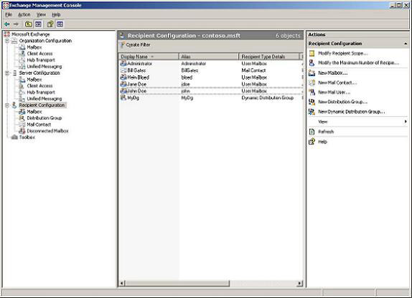Click New Mailbox... action

(332, 73)
